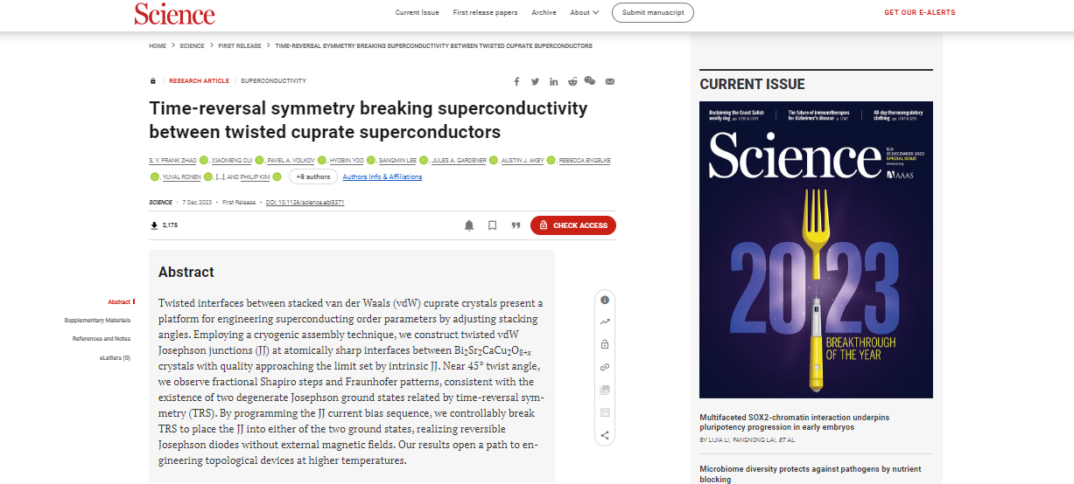This screenshot has width=1074, height=484.
Task: Expand the About dropdown menu
Action: pyautogui.click(x=585, y=12)
